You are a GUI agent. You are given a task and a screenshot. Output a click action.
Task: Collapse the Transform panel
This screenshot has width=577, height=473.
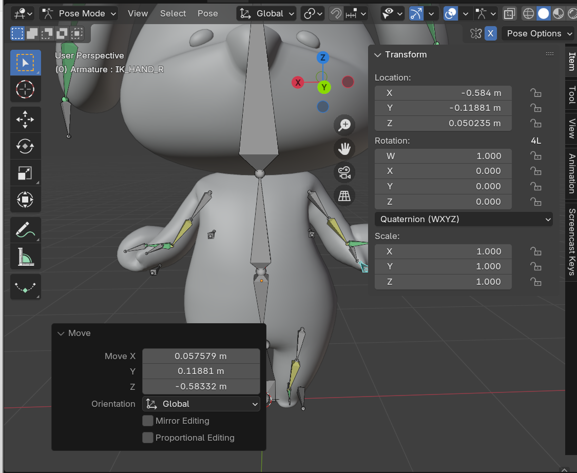377,55
